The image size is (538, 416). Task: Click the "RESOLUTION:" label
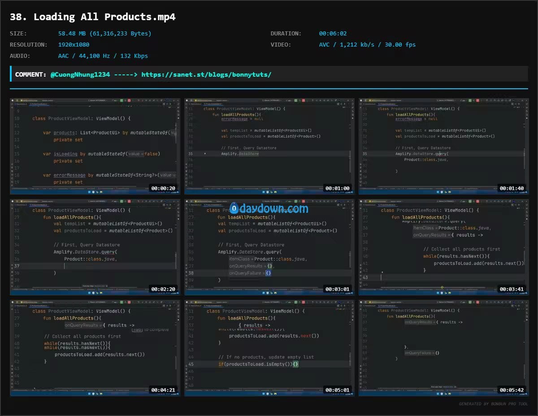pos(29,45)
